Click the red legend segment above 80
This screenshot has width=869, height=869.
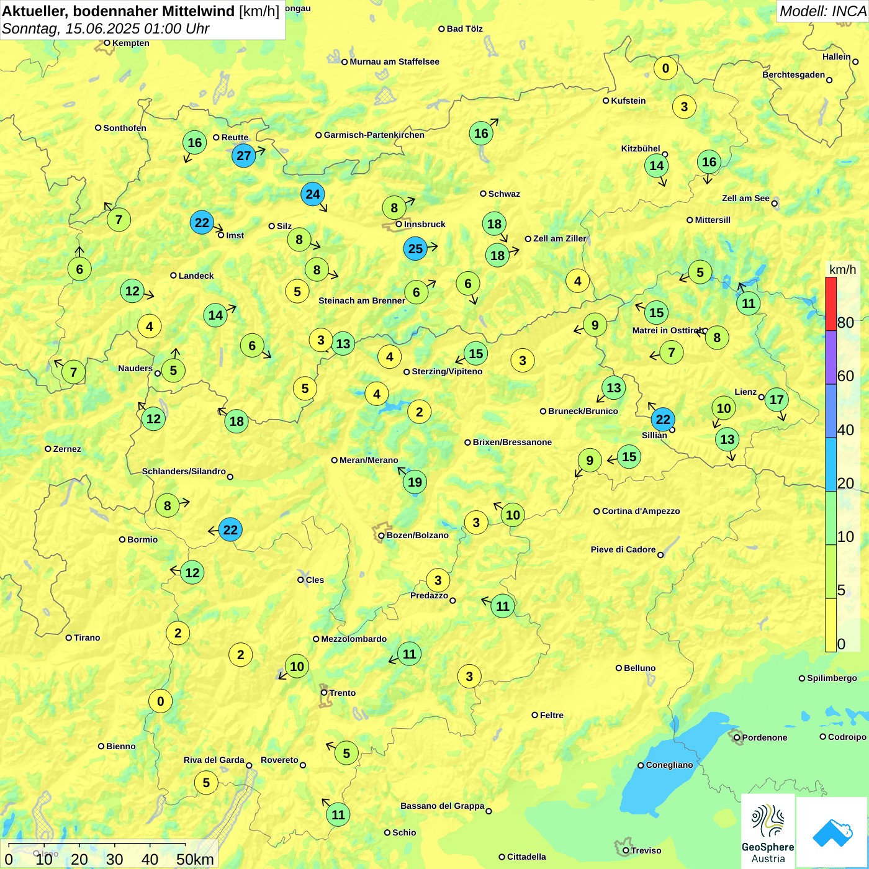tap(831, 304)
